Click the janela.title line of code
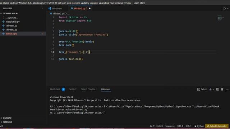This screenshot has width=230, height=129. 83,35
